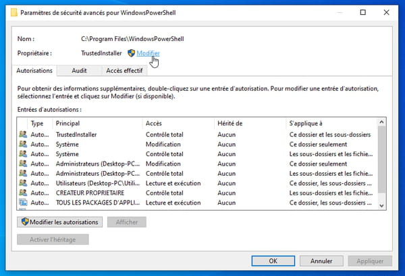Screen dimensions: 405x276
Task: Click the TrustedInstaller owner name
Action: (101, 53)
